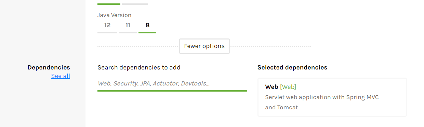Click the Search dependencies to add label
This screenshot has width=424, height=127.
[139, 67]
